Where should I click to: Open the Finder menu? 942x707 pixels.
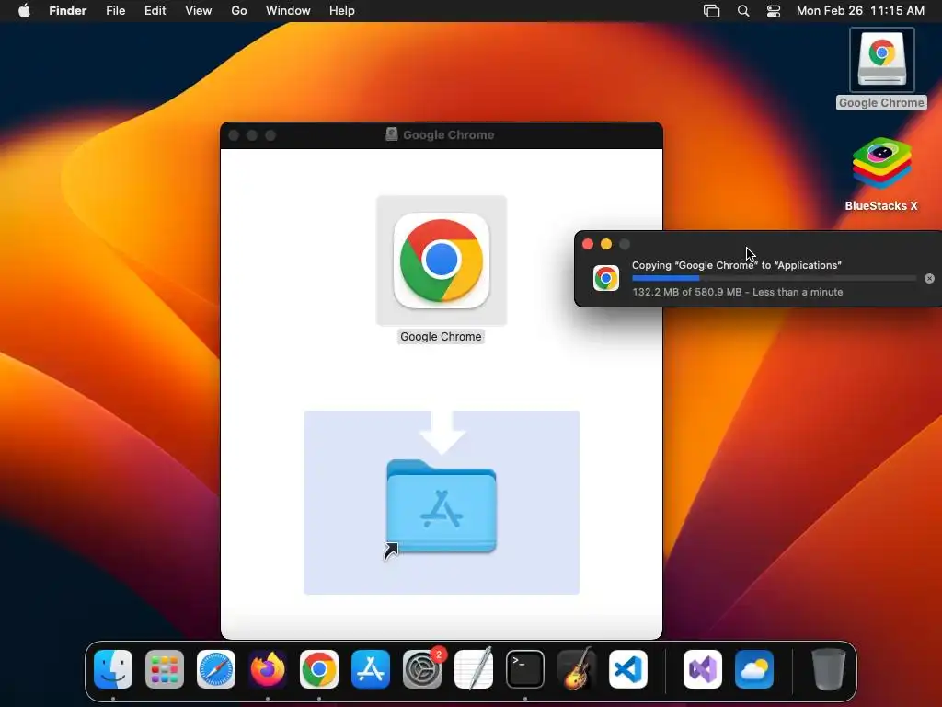point(68,11)
